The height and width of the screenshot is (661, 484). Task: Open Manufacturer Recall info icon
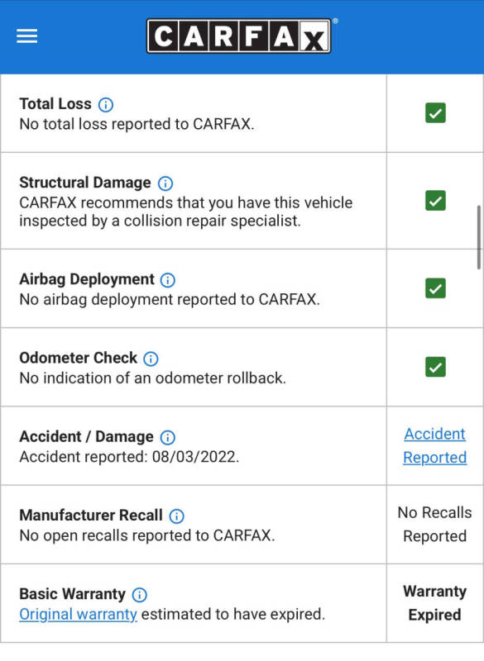(176, 516)
